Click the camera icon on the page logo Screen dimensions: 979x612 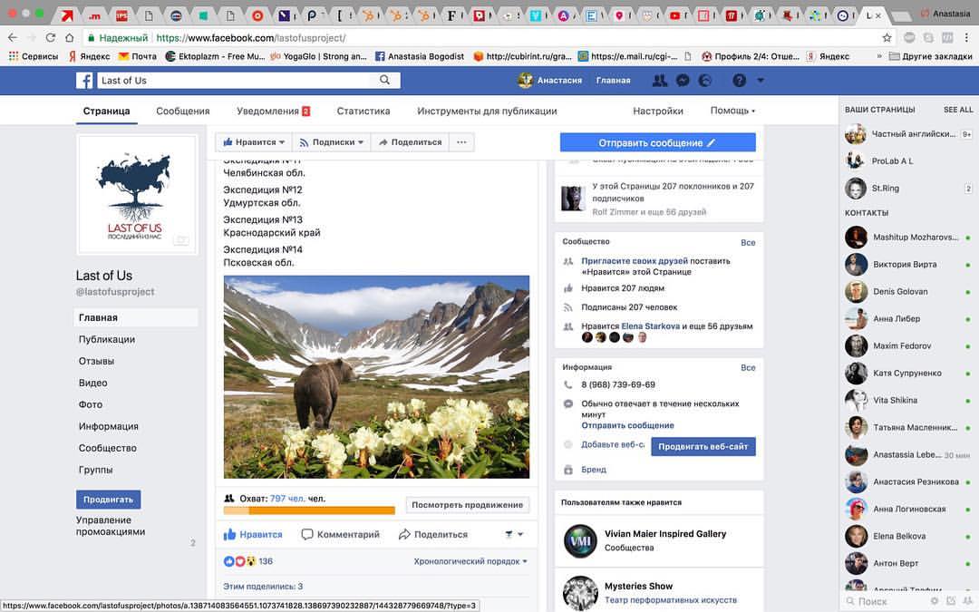(181, 239)
